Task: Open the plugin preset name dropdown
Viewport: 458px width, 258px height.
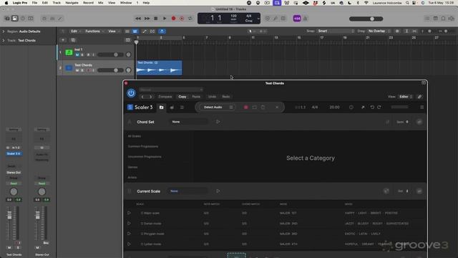Action: click(x=171, y=90)
